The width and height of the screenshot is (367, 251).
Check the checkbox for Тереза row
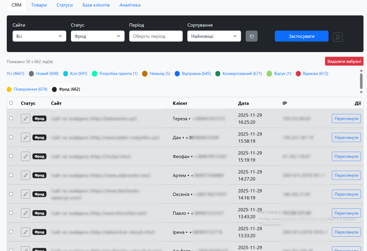click(x=11, y=118)
